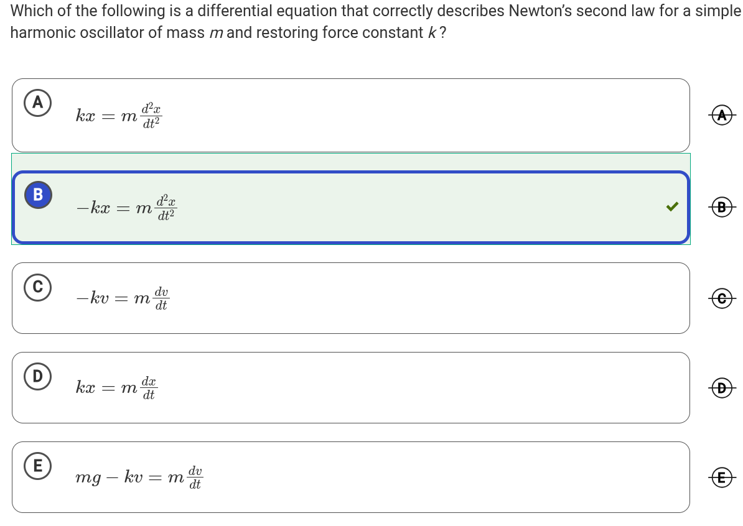Cross out option C with strikethrough icon
The width and height of the screenshot is (743, 526).
tap(721, 299)
